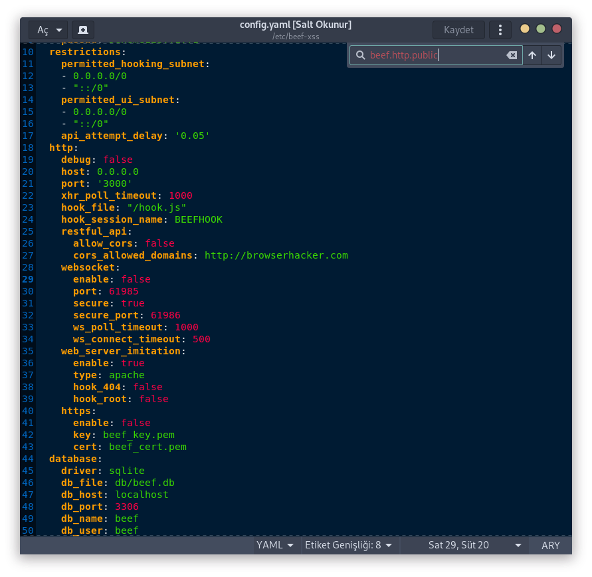This screenshot has height=577, width=592.
Task: Clear the search field text
Action: [x=512, y=56]
